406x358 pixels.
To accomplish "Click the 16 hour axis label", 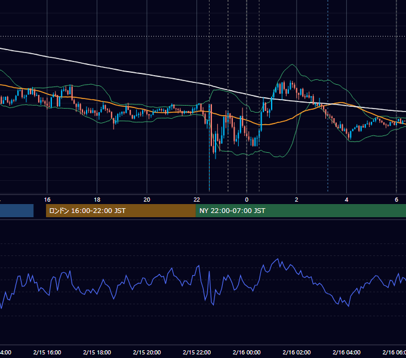I will (x=47, y=200).
